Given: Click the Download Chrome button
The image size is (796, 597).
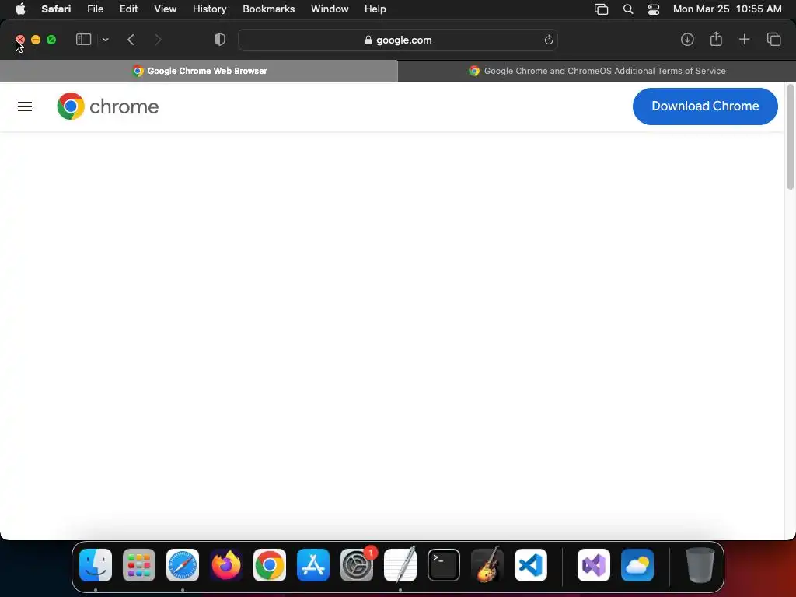Looking at the screenshot, I should click(705, 106).
